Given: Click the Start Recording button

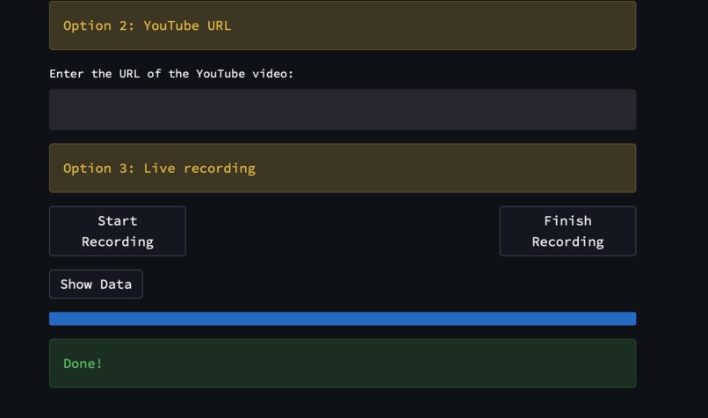Looking at the screenshot, I should 118,231.
